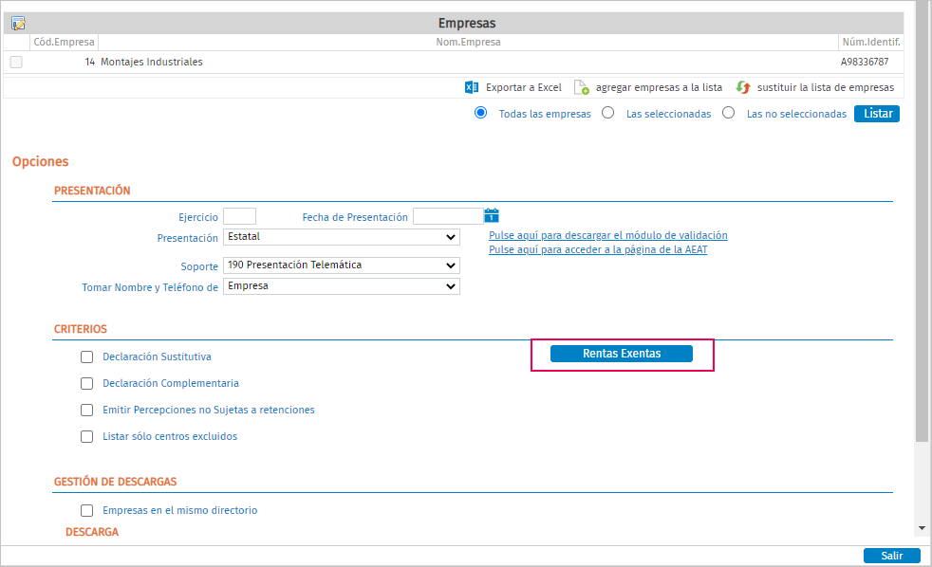Select the Montajes Industriales row checkbox
932x567 pixels.
tap(16, 63)
